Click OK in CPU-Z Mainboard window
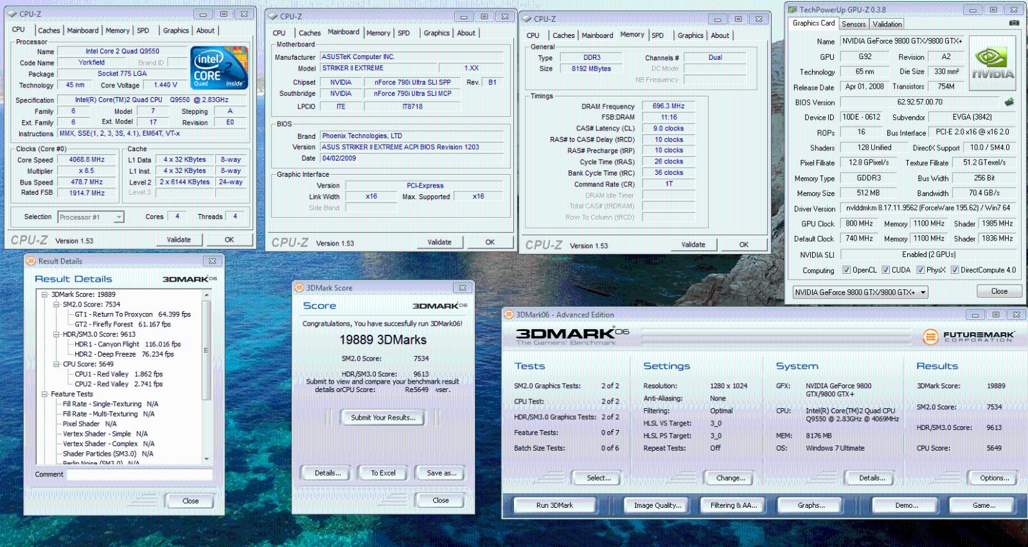Screen dimensions: 1028x547 pos(490,242)
